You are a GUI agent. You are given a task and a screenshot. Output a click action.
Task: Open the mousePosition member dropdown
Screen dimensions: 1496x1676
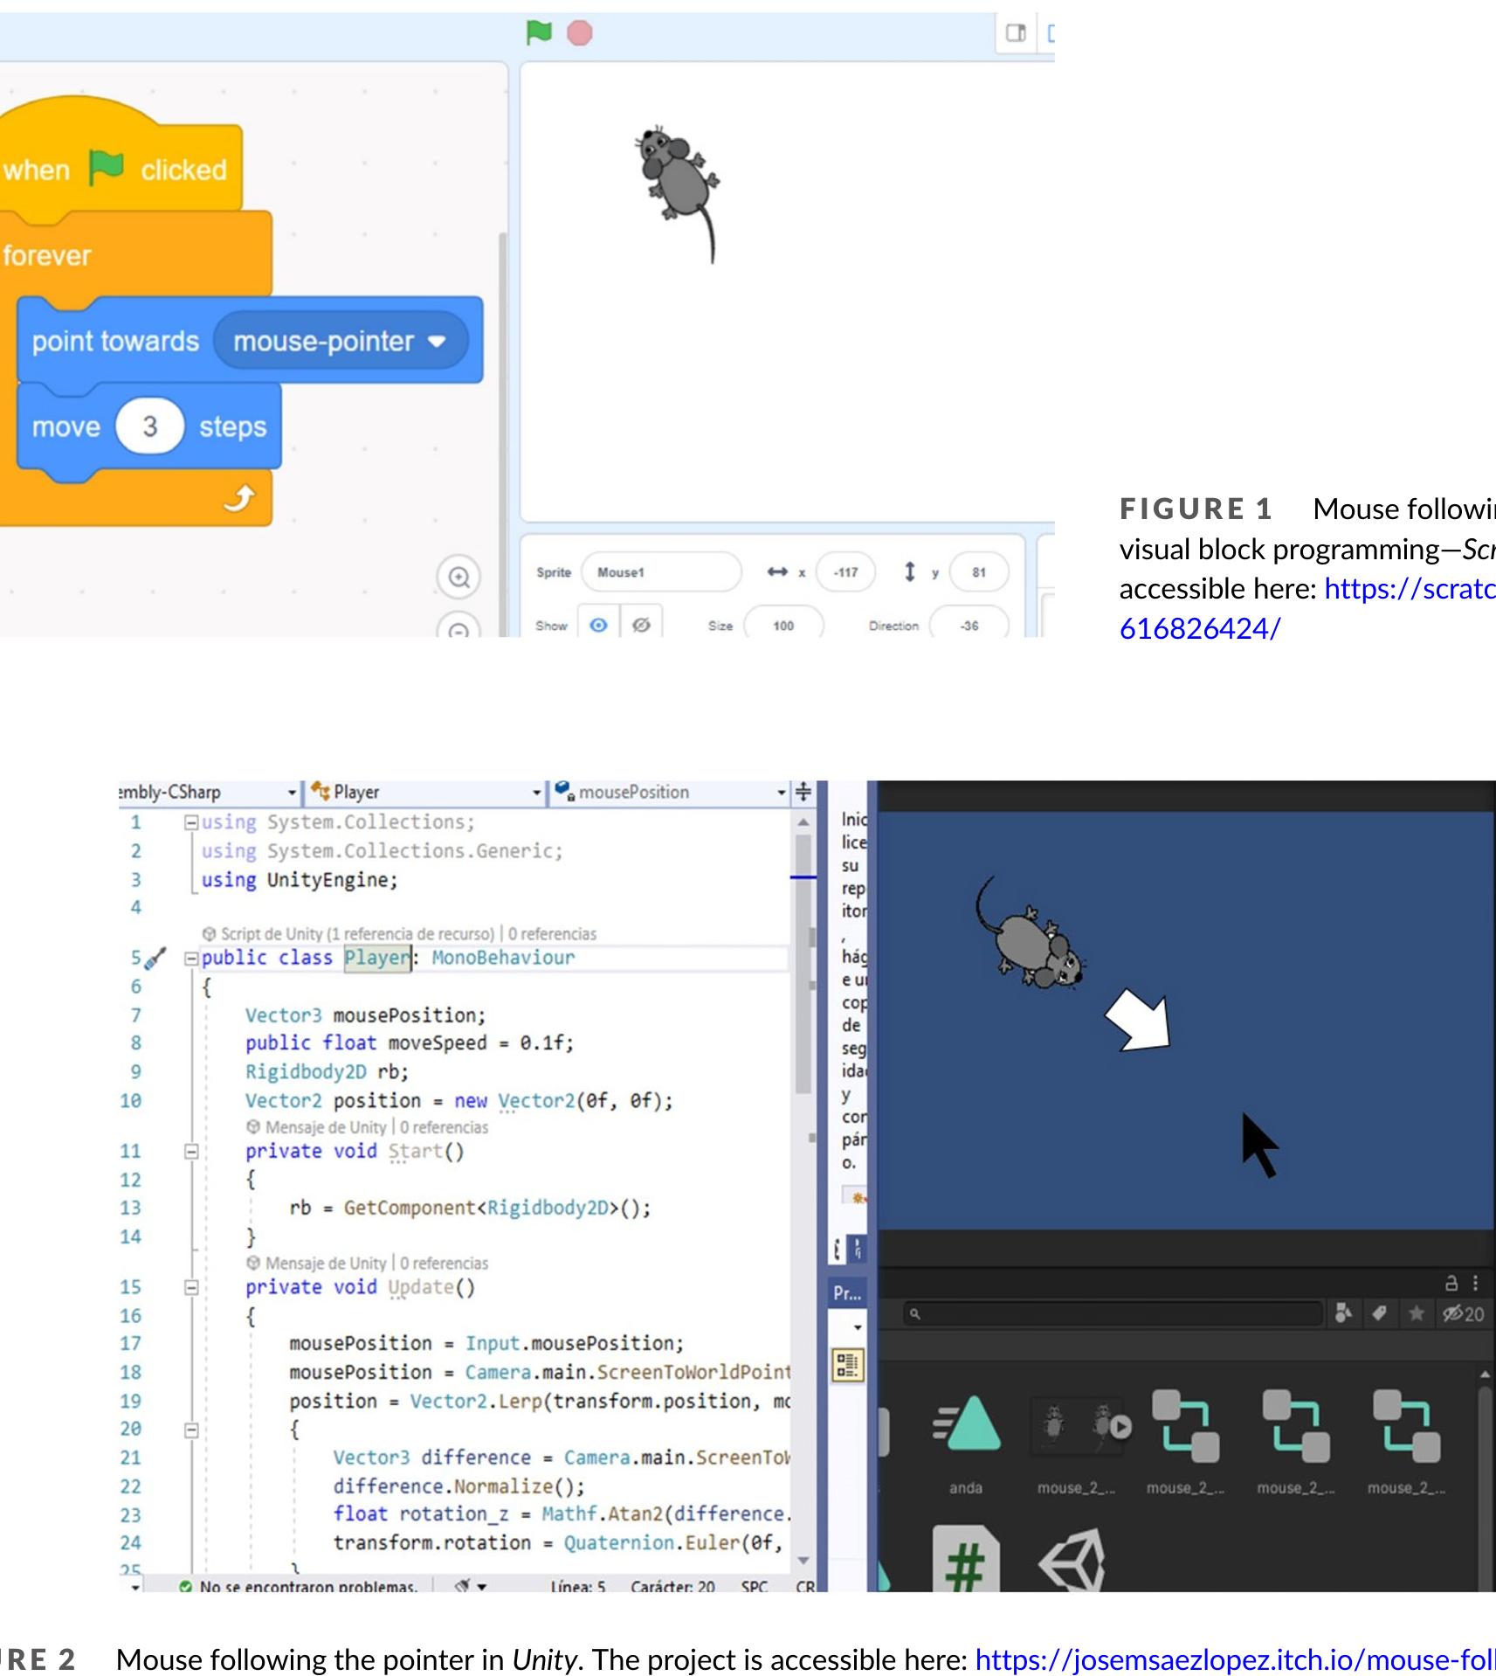[x=781, y=793]
